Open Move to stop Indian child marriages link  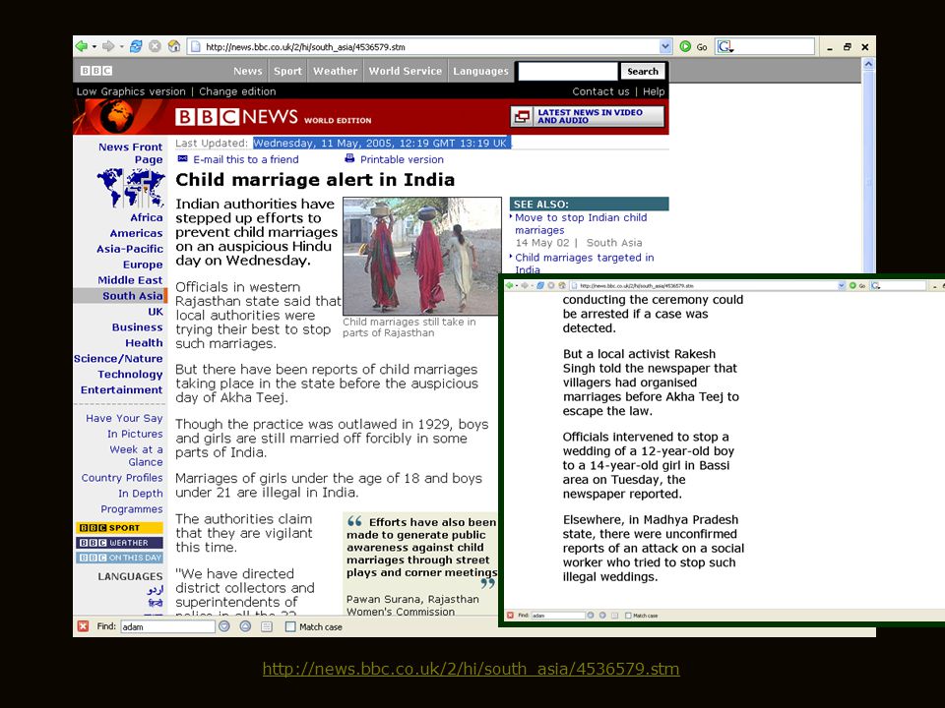click(581, 224)
